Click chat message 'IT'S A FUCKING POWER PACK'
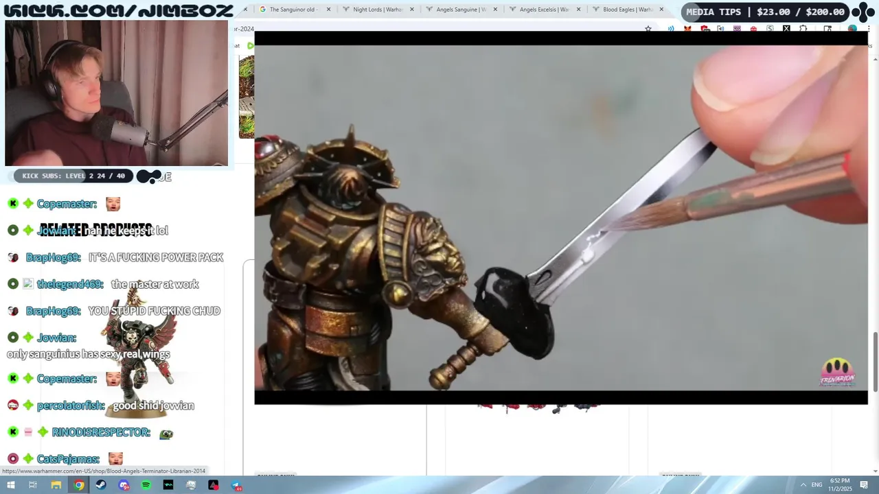 point(156,257)
